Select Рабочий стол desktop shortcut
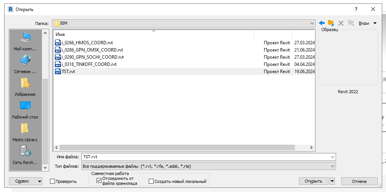The height and width of the screenshot is (192, 386). point(25,109)
